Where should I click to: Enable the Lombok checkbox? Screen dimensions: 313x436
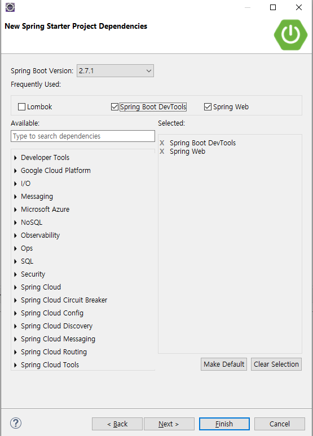tap(21, 107)
